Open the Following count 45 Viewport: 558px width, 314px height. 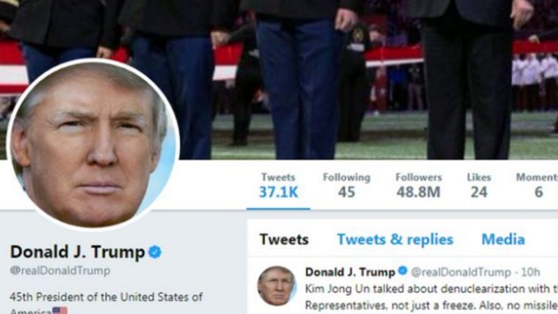tap(347, 186)
